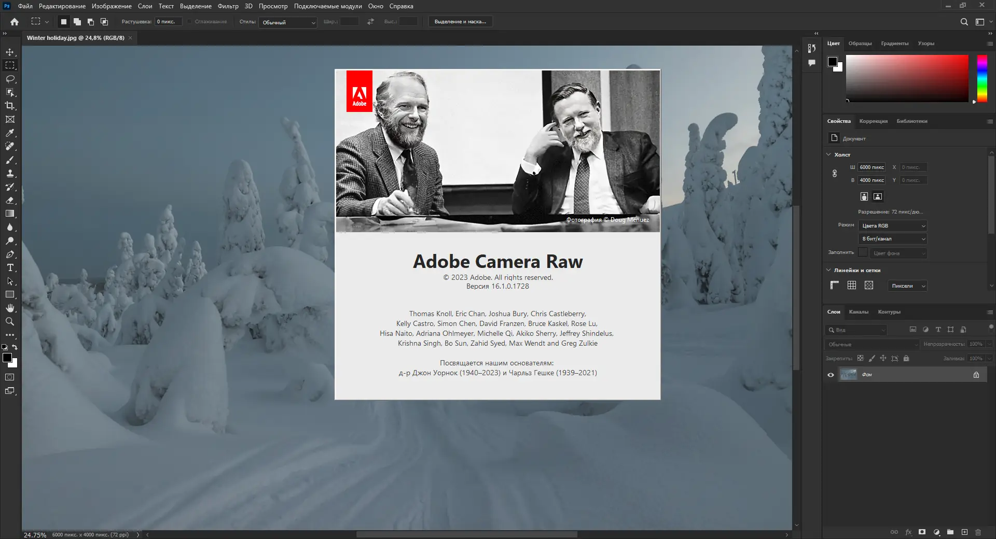
Task: Select the Spot Healing Brush tool
Action: coord(10,146)
